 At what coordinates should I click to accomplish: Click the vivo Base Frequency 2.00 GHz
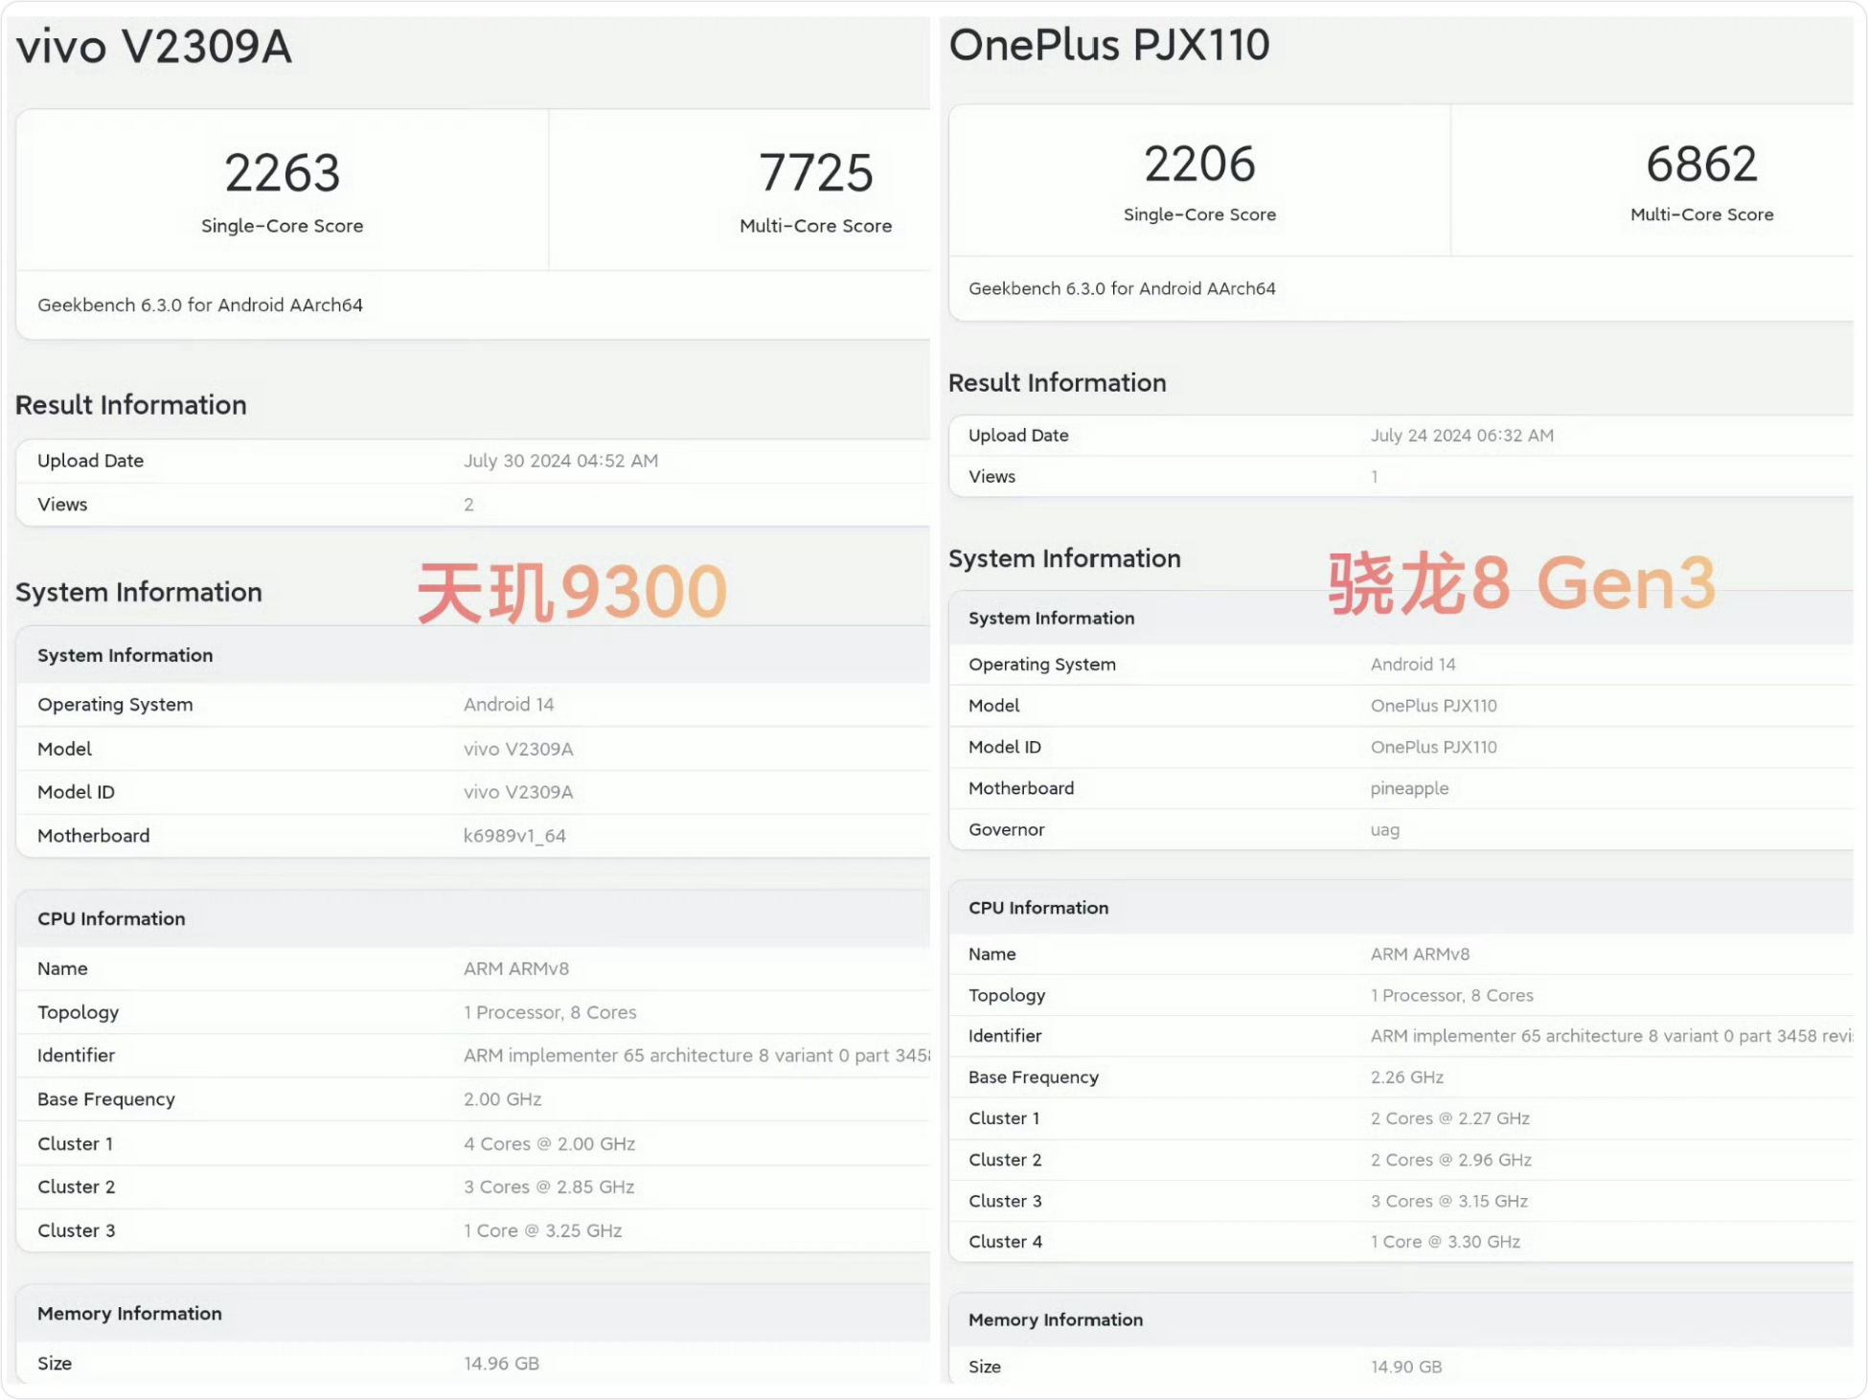[502, 1099]
